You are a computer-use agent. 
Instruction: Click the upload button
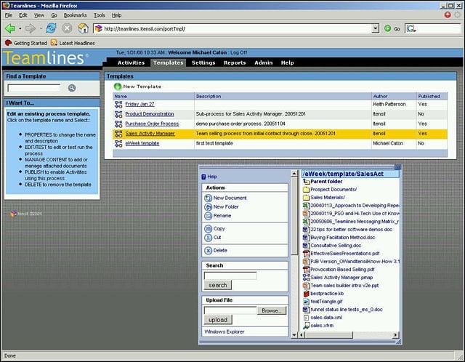tap(218, 320)
